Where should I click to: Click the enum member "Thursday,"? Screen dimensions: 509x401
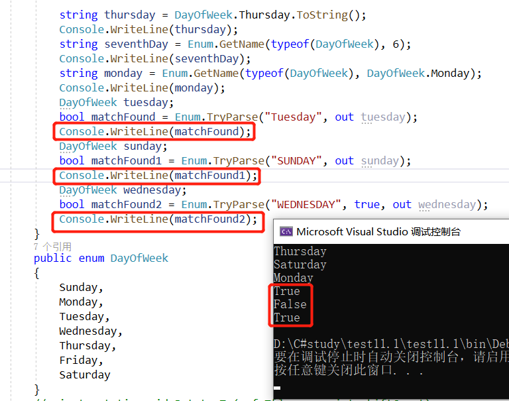(x=87, y=346)
